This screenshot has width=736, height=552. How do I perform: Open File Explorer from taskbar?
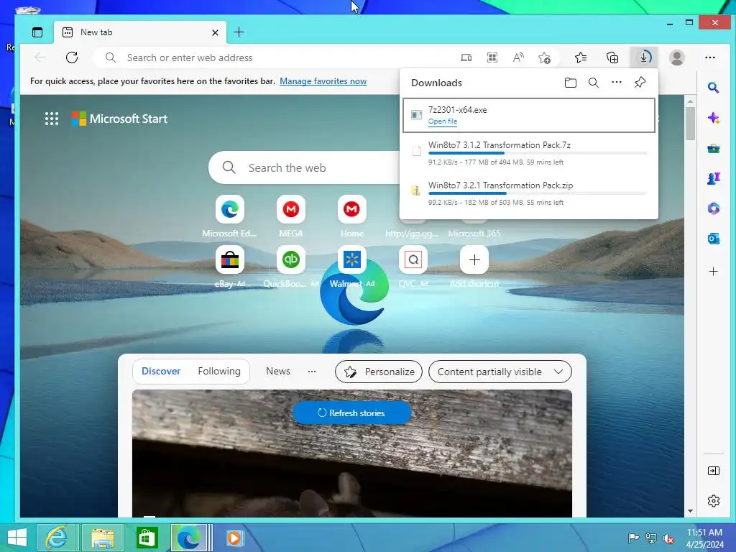click(102, 538)
